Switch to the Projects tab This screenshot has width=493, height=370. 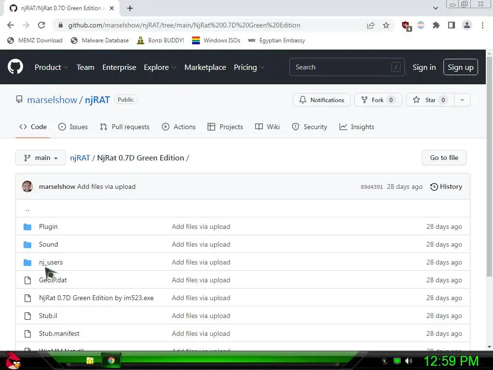coord(225,127)
